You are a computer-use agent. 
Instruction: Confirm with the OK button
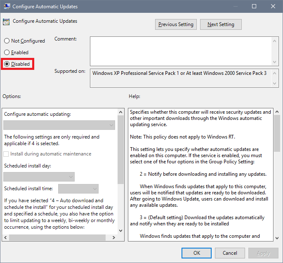point(196,253)
